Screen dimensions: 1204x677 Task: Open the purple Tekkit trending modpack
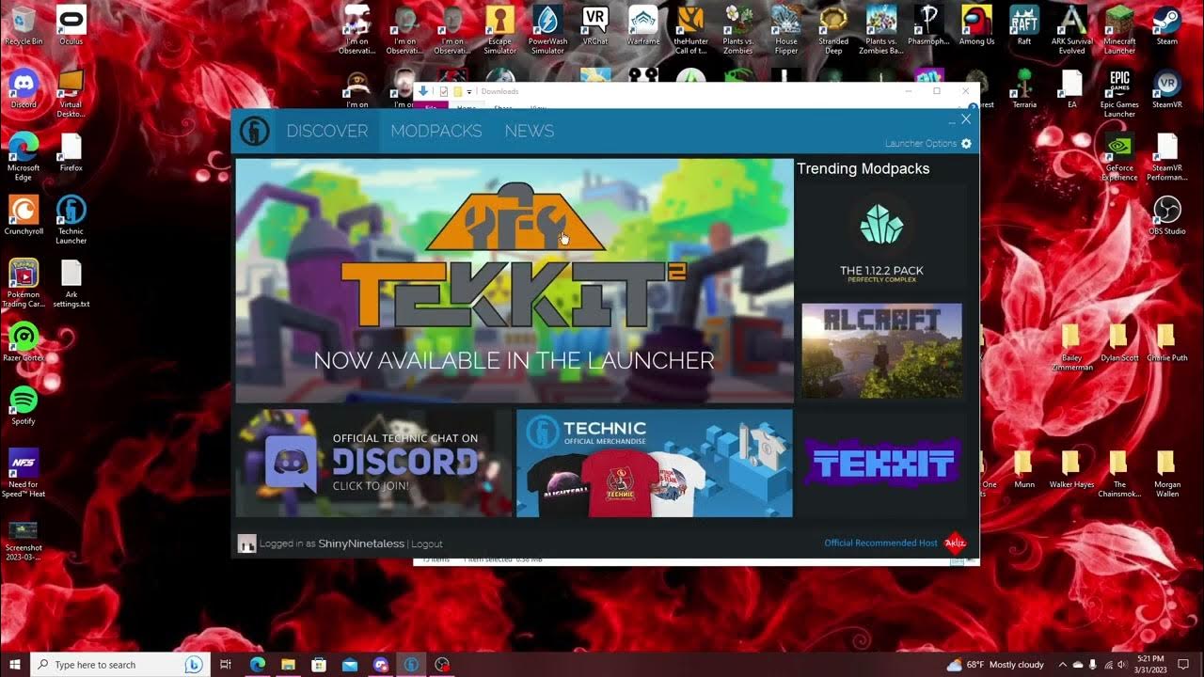click(x=881, y=464)
